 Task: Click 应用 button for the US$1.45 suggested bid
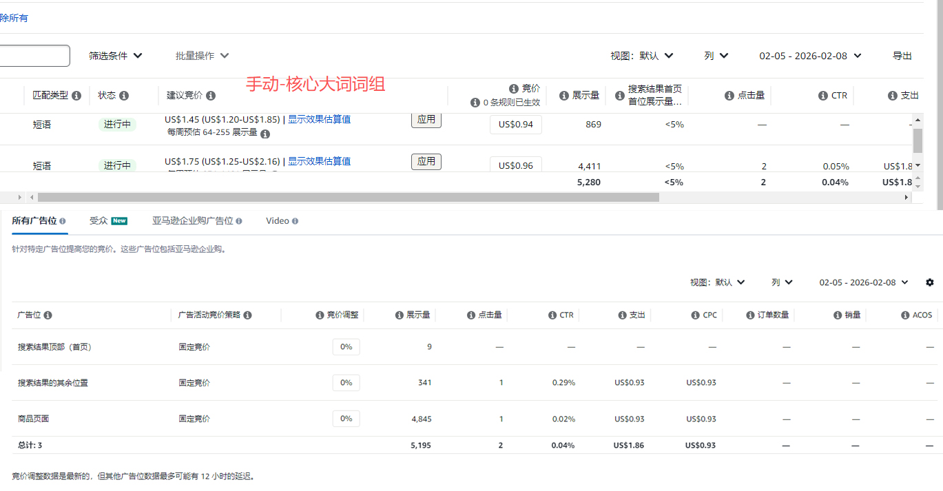coord(426,120)
